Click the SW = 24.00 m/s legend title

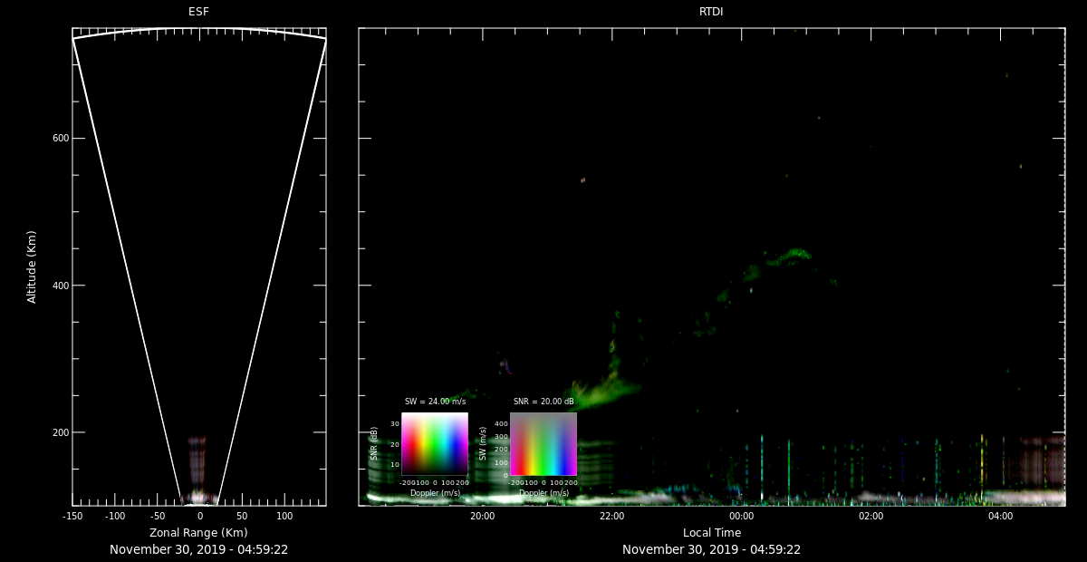click(x=435, y=402)
